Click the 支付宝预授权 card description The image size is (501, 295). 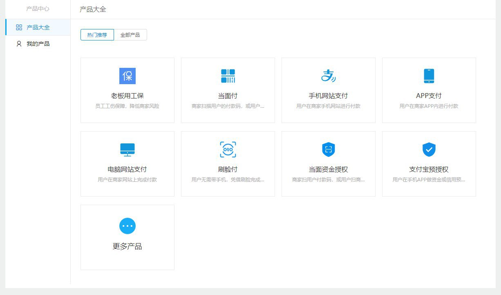coord(429,180)
